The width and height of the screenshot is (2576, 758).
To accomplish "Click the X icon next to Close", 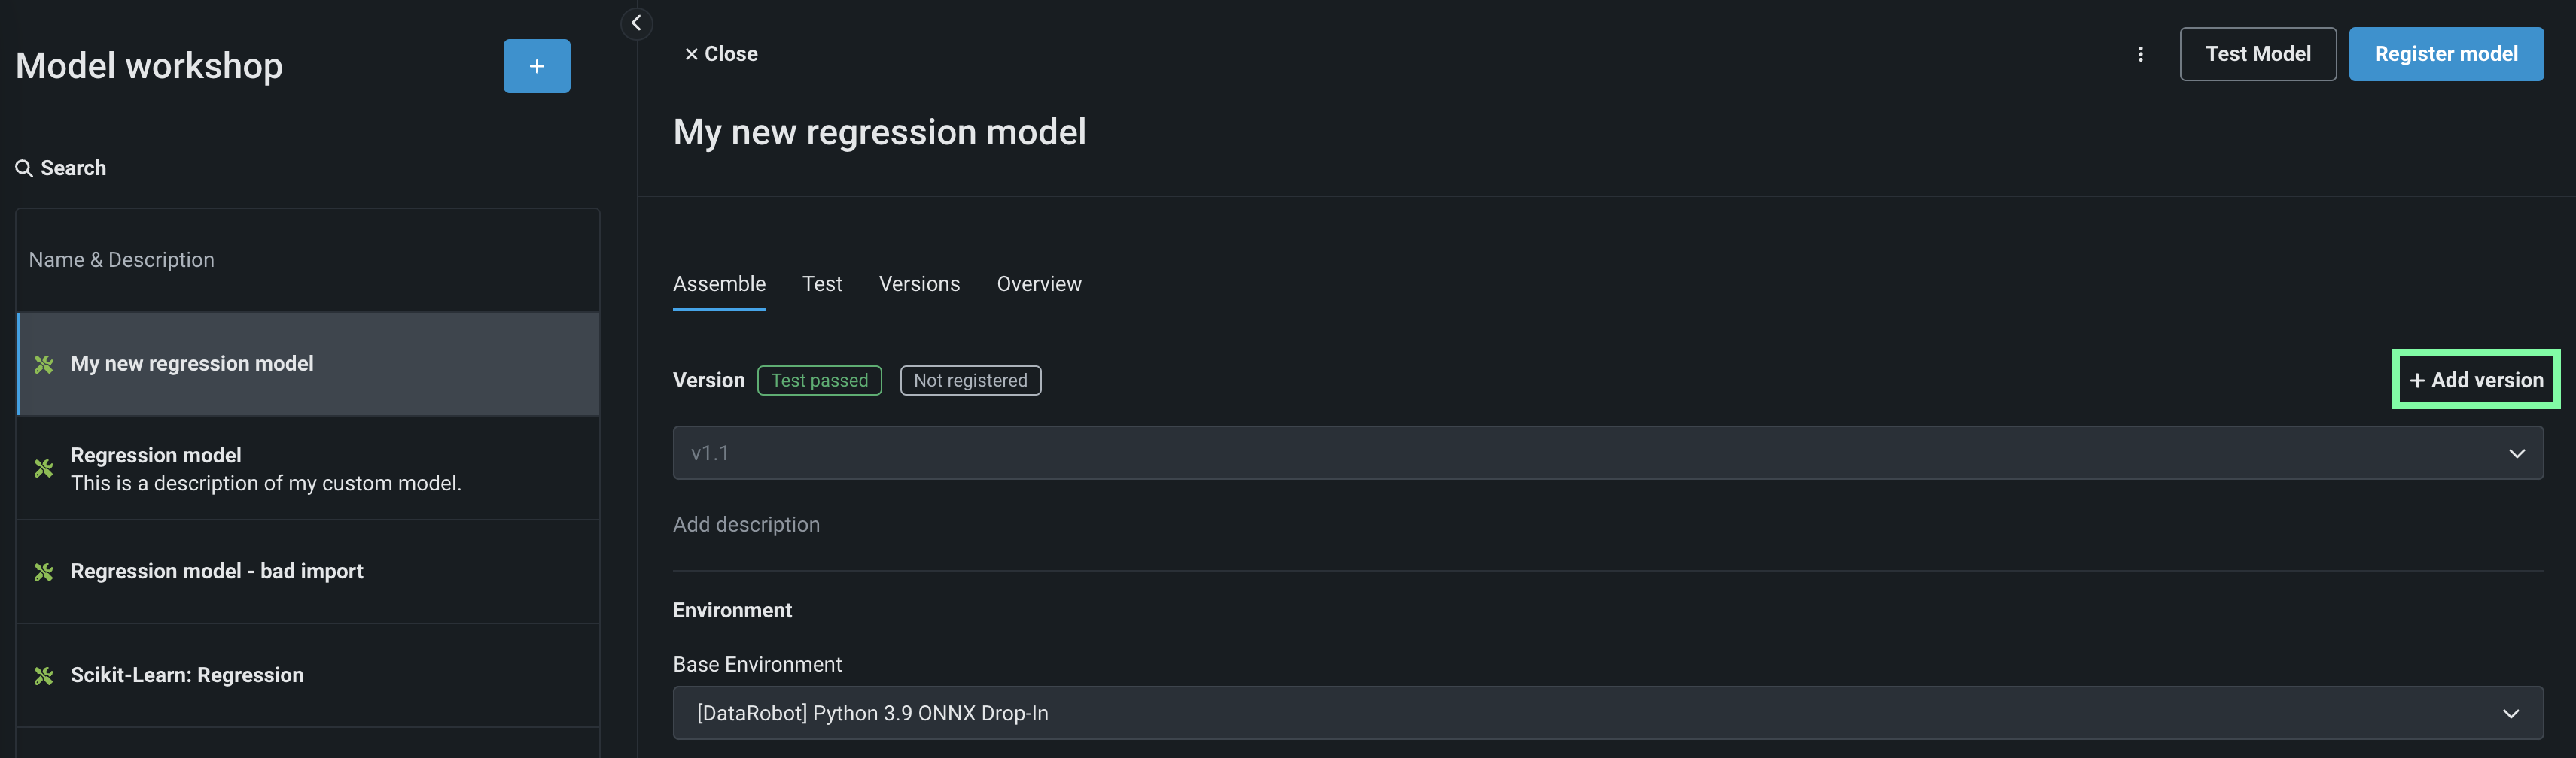I will 691,54.
